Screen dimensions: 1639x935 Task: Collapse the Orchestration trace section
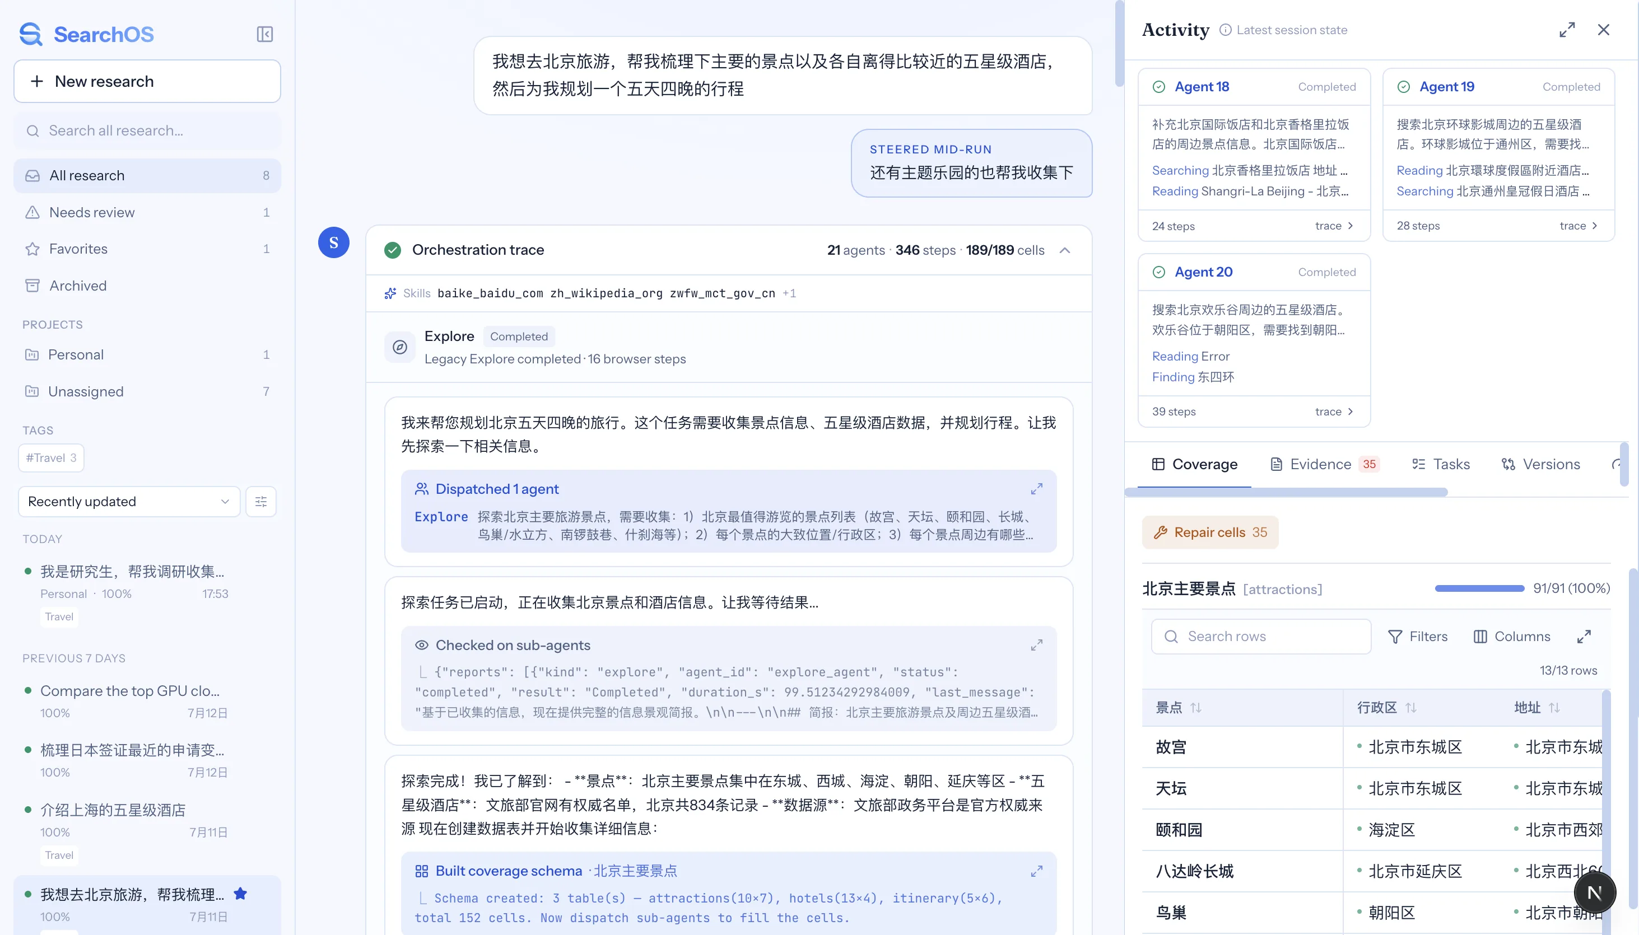coord(1065,250)
